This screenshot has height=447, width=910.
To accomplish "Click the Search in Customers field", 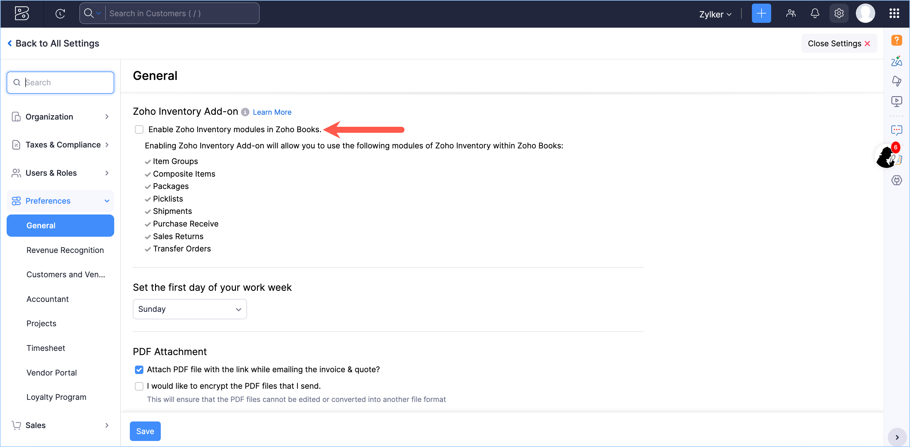I will click(182, 14).
